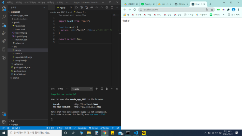The height and width of the screenshot is (136, 242).
Task: Click the split editor icon
Action: tap(112, 7)
